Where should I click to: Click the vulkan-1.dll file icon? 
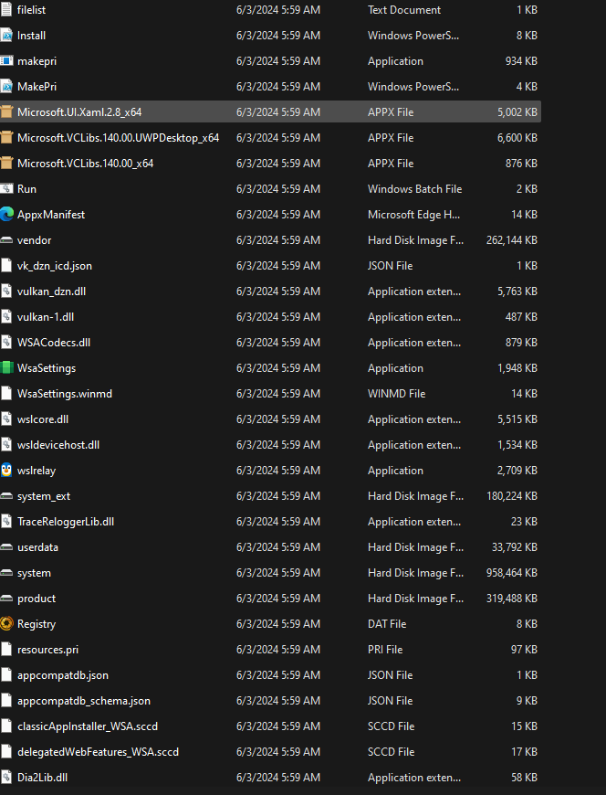[6, 317]
